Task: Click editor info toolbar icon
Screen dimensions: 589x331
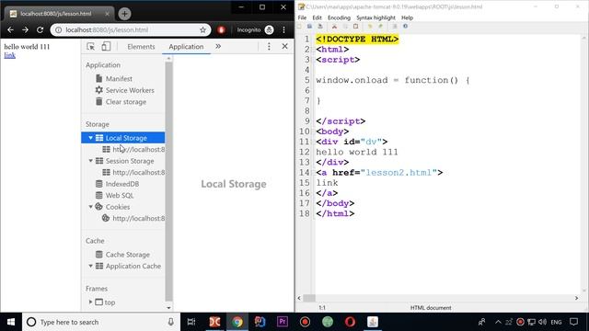Action: click(405, 27)
